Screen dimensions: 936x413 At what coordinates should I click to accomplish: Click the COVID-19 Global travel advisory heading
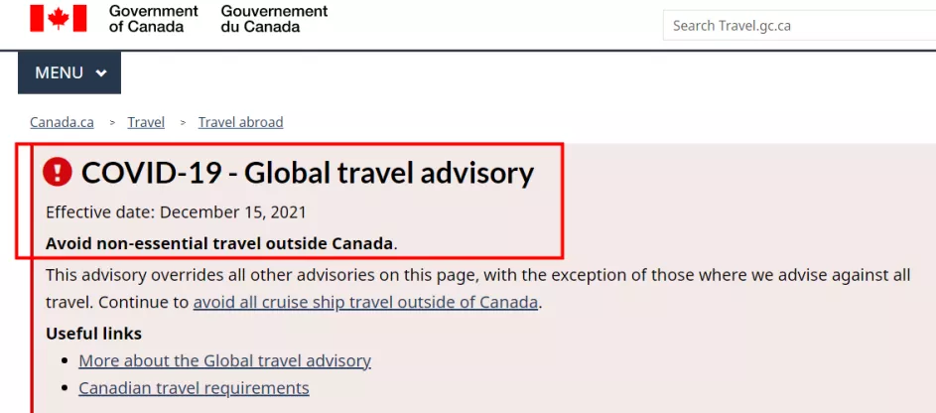[308, 173]
